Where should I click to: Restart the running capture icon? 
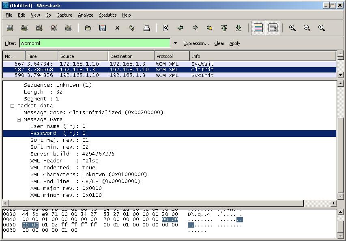click(x=69, y=28)
